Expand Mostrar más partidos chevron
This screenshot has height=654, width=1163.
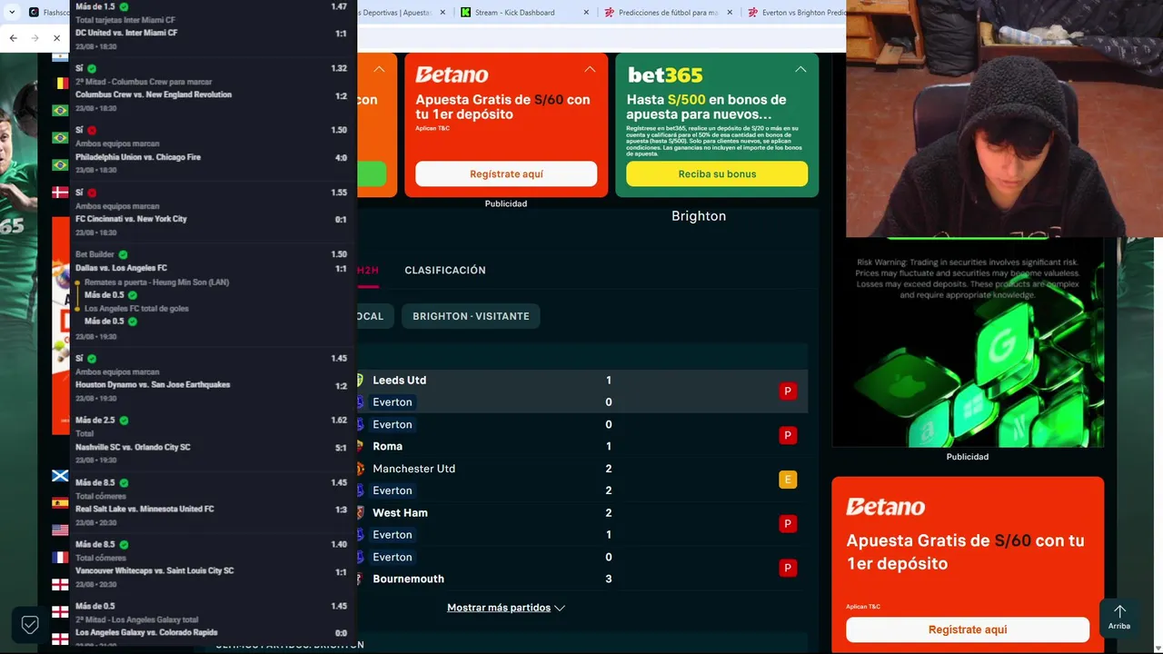[560, 608]
